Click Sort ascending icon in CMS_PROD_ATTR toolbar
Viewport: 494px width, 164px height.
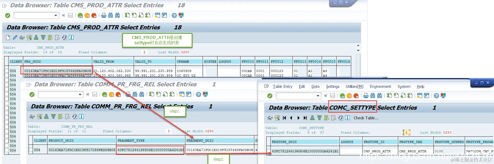click(x=36, y=38)
